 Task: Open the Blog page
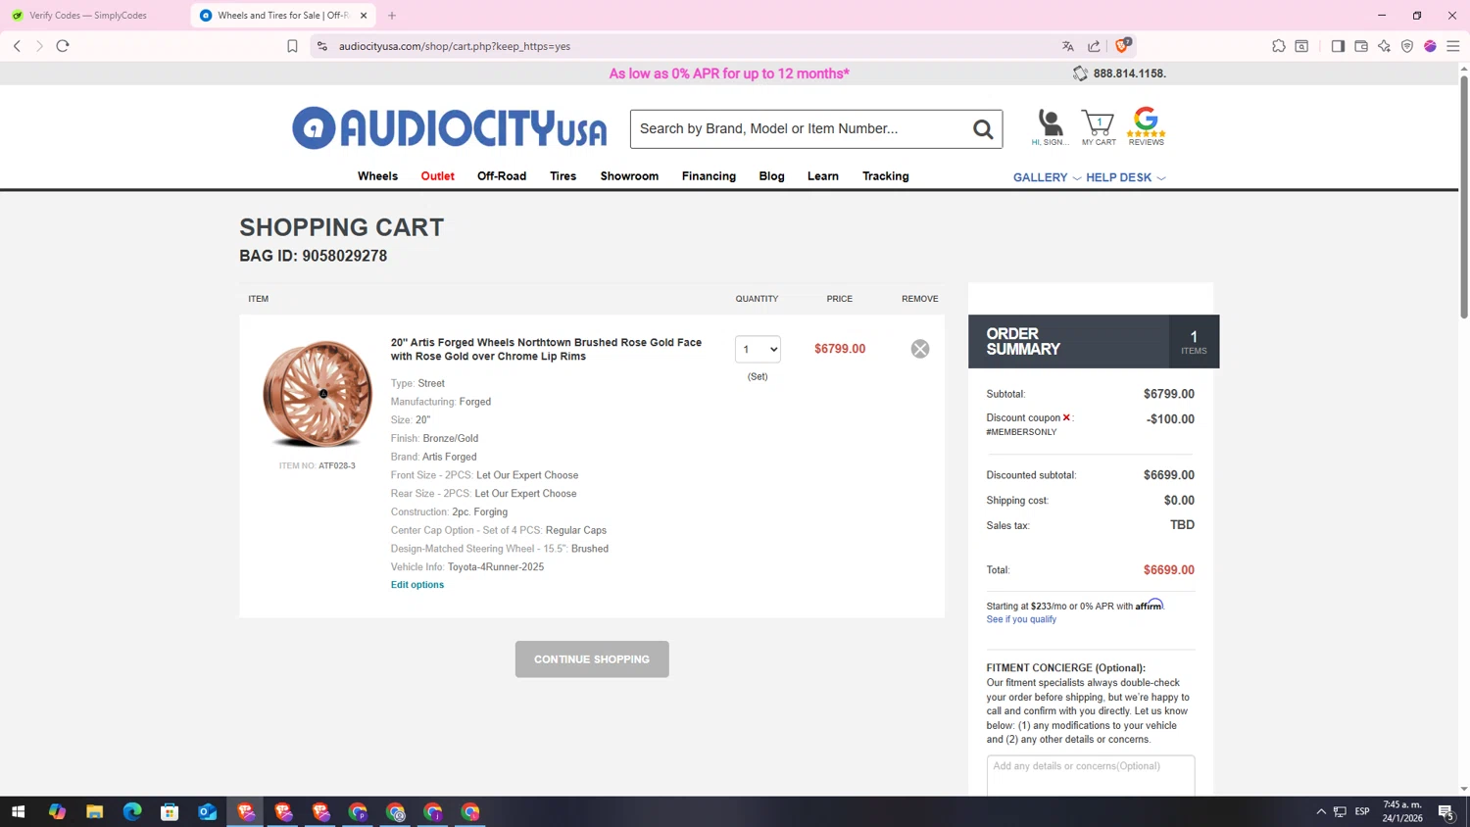pyautogui.click(x=771, y=176)
